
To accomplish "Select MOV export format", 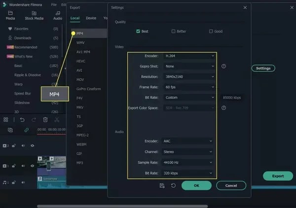I will (80, 80).
